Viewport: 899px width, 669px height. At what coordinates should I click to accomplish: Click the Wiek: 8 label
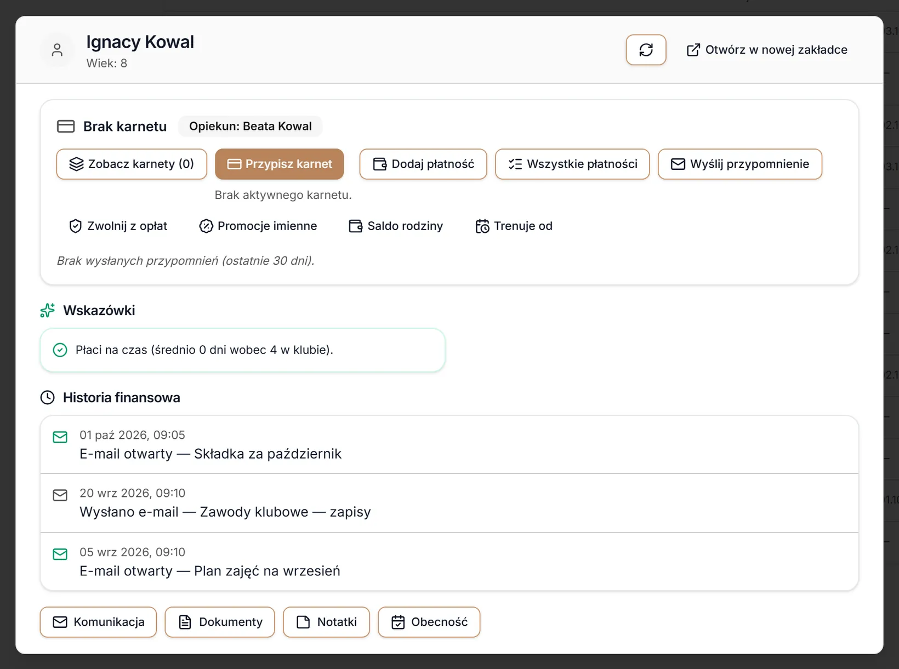coord(107,63)
